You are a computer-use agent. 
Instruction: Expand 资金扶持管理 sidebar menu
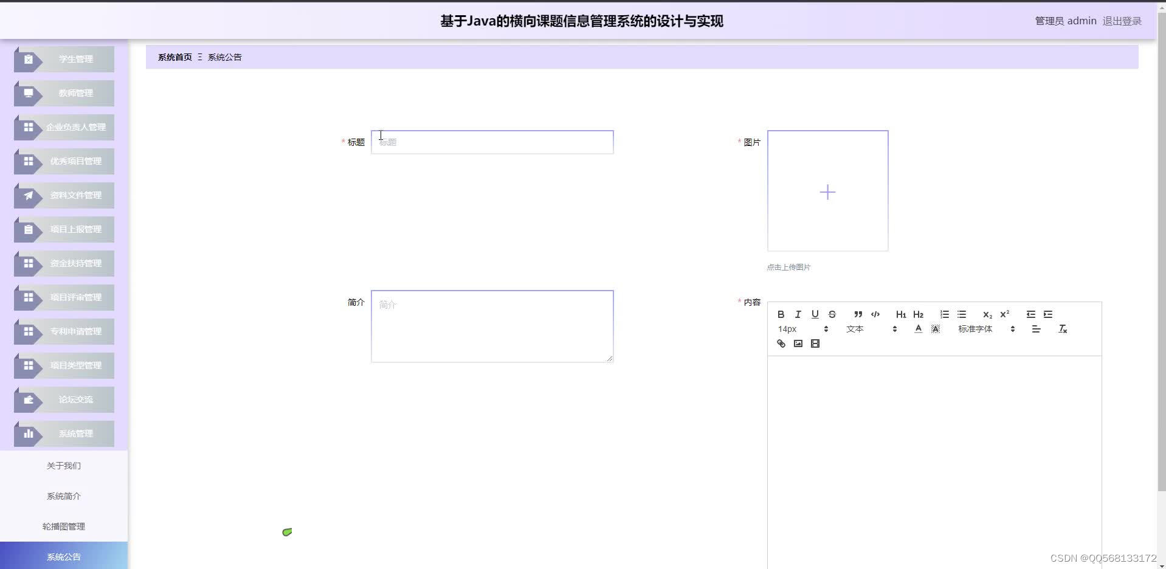pyautogui.click(x=64, y=264)
